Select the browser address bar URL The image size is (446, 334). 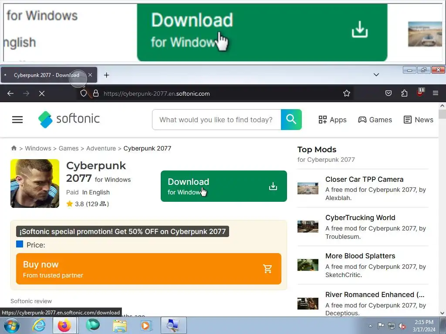156,94
